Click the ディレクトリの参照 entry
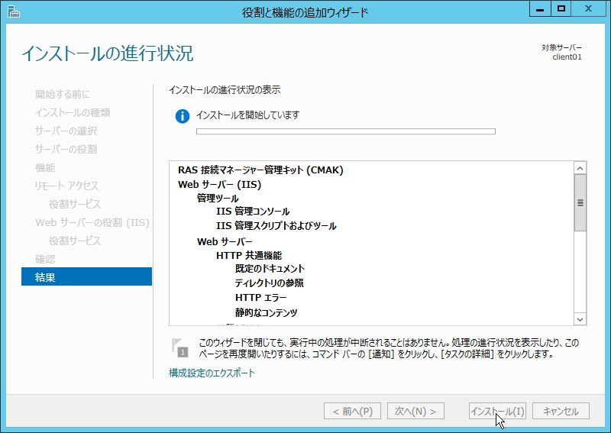The width and height of the screenshot is (611, 433). 270,283
